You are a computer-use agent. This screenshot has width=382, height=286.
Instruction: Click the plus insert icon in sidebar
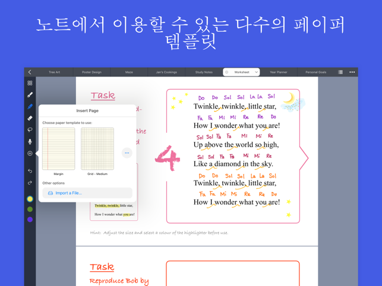(x=30, y=153)
